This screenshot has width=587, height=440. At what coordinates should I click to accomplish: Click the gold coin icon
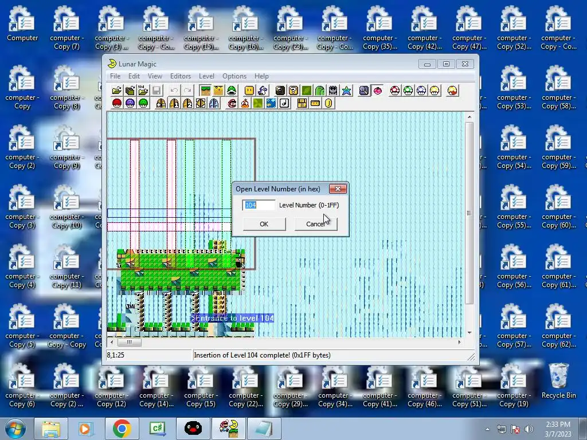click(x=328, y=103)
